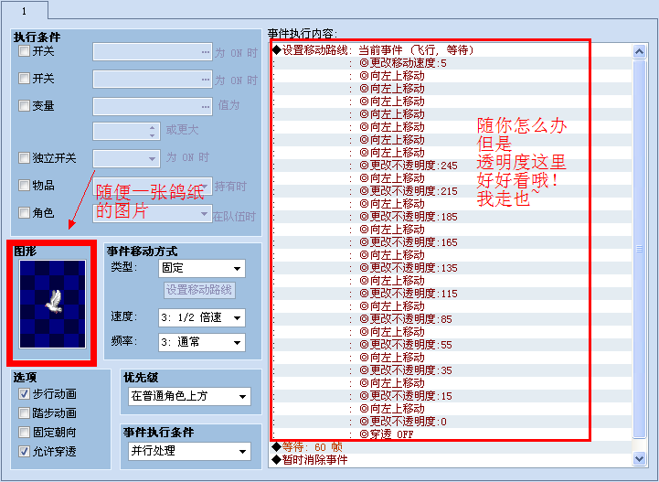Screen dimensions: 659x482
Task: Uncheck the 步行动画 option
Action: coord(24,393)
